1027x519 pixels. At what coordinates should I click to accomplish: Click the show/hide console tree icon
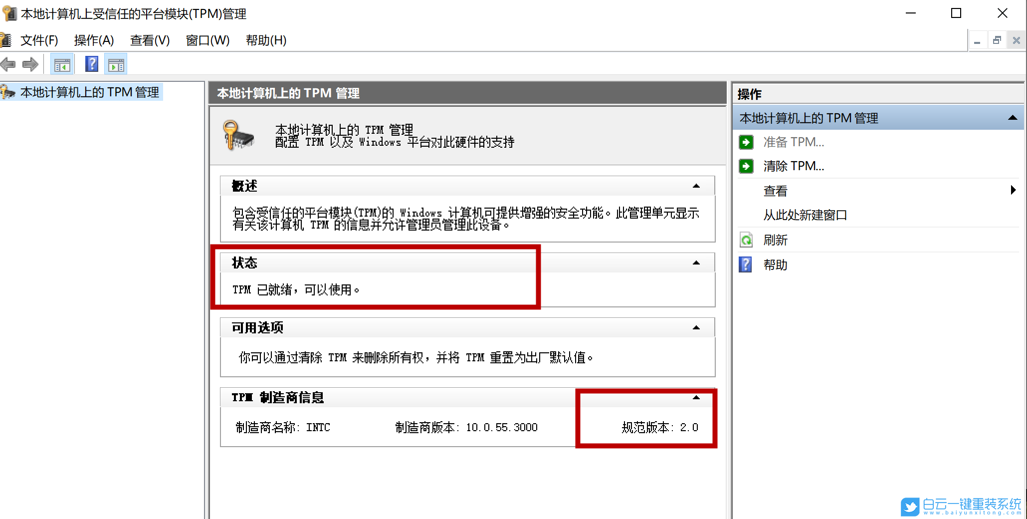pyautogui.click(x=62, y=64)
